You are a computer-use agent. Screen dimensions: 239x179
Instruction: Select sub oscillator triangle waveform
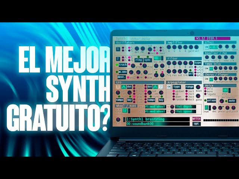coord(155,50)
